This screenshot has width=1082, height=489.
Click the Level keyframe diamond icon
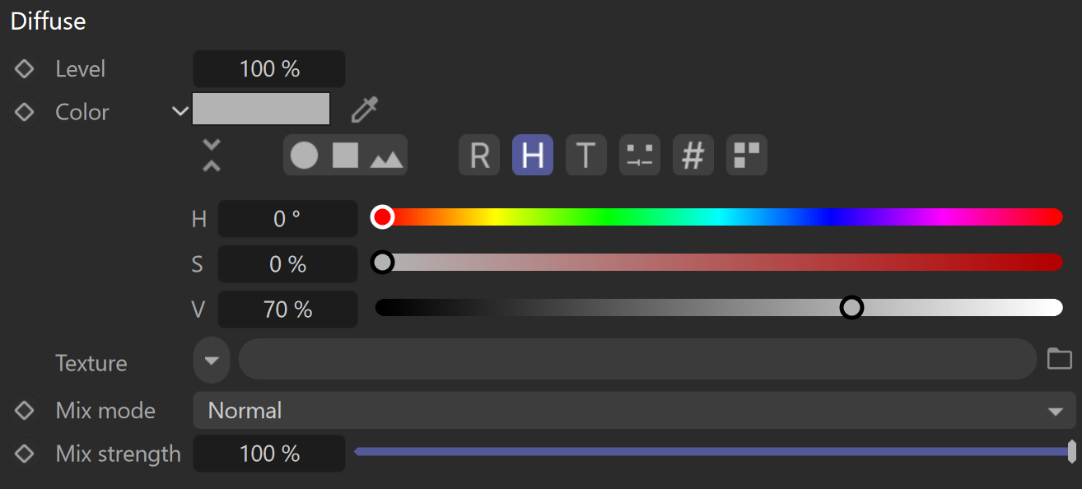(24, 69)
